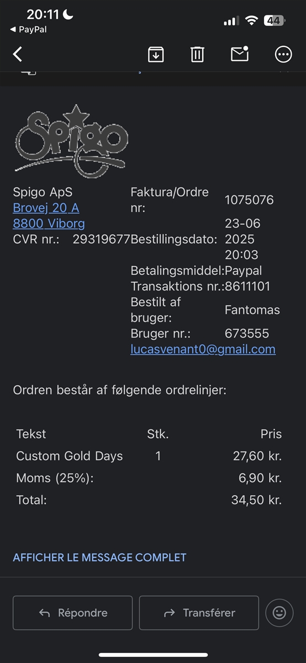The height and width of the screenshot is (663, 306).
Task: Tap the Répondre reply button
Action: tap(72, 613)
